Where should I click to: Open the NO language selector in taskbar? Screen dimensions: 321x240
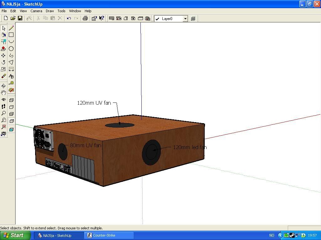(x=271, y=235)
